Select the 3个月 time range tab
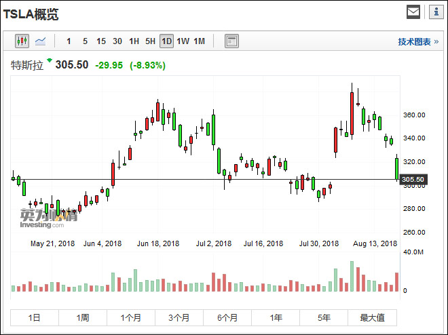Screen dimensions: 448x335 [179, 317]
